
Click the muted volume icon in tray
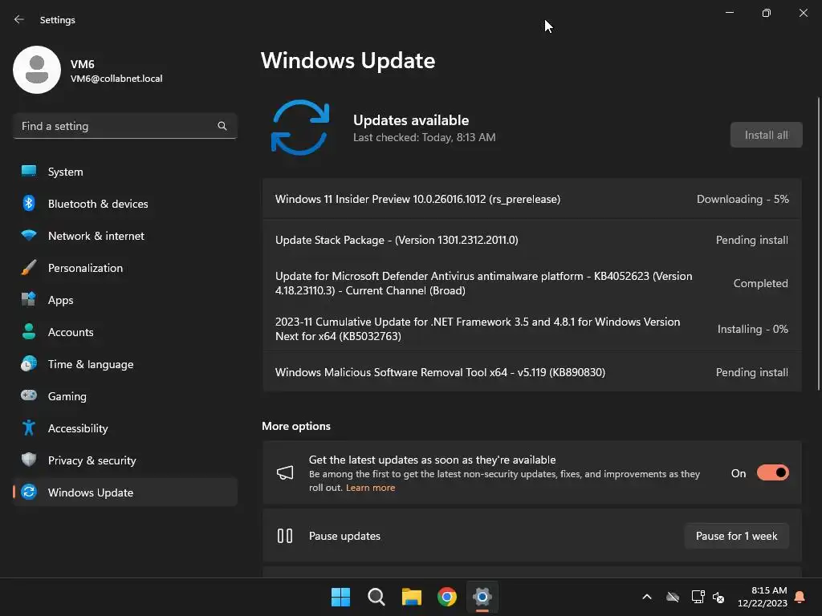pyautogui.click(x=718, y=597)
